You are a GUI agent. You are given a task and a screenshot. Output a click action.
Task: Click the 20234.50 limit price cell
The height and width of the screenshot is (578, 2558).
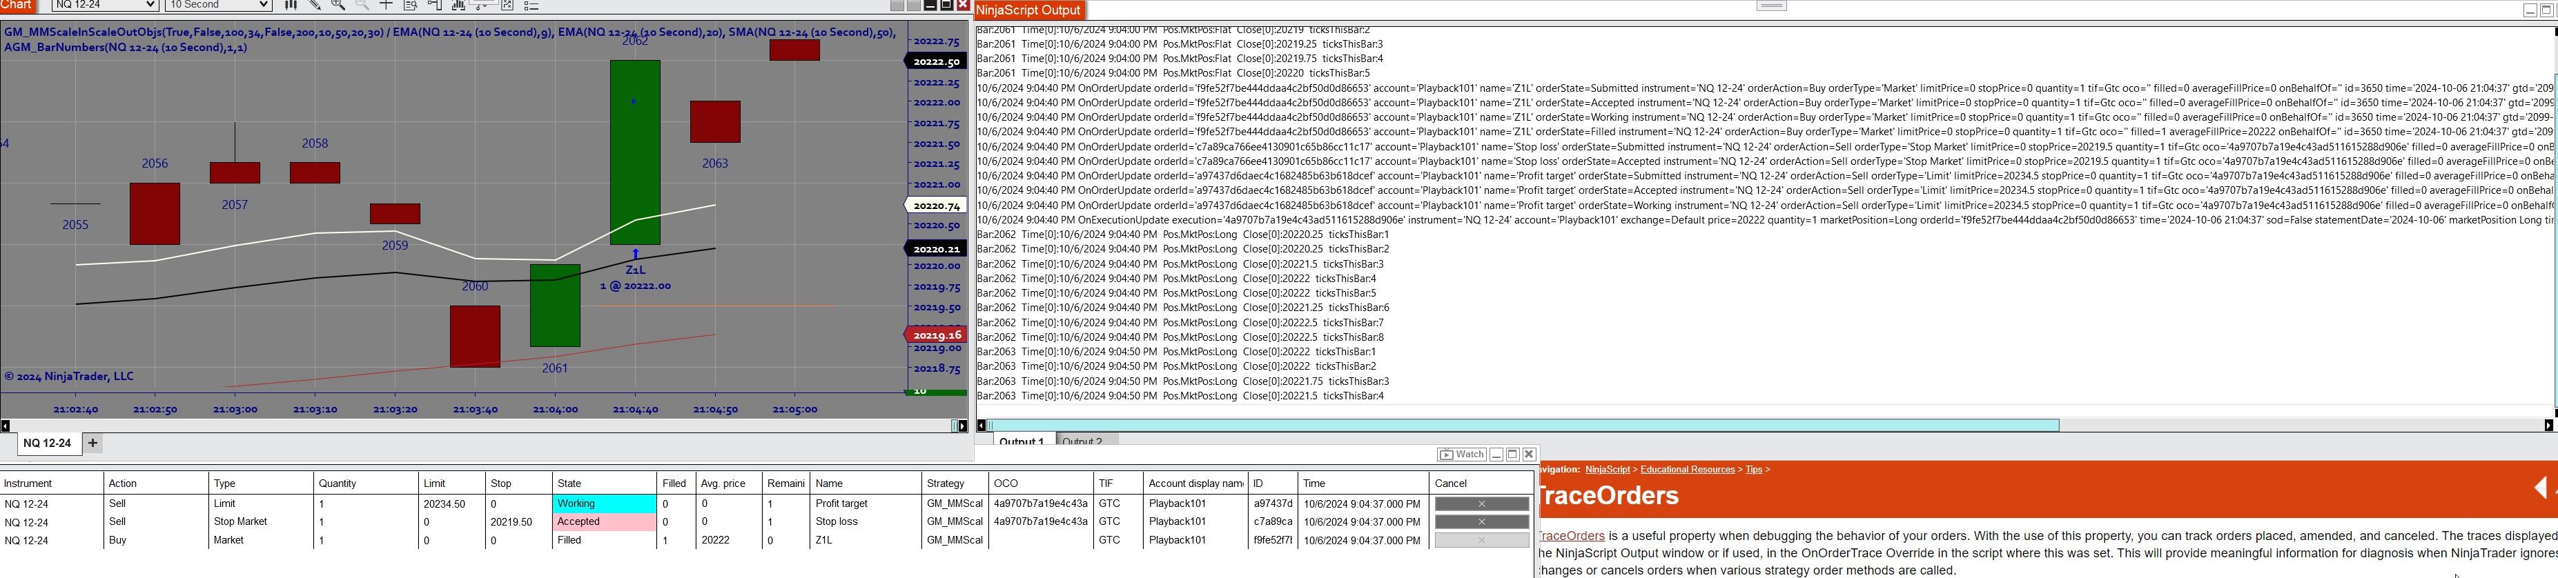tap(451, 504)
